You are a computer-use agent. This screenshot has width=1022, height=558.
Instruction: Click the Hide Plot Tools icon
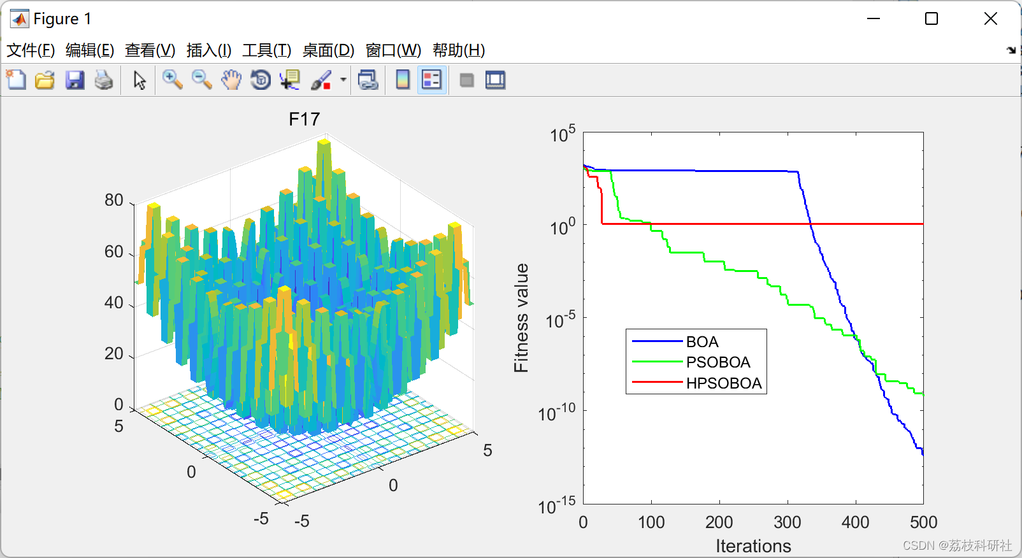coord(467,80)
